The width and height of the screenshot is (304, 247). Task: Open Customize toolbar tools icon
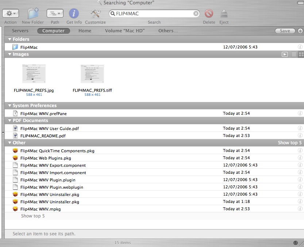click(x=95, y=13)
